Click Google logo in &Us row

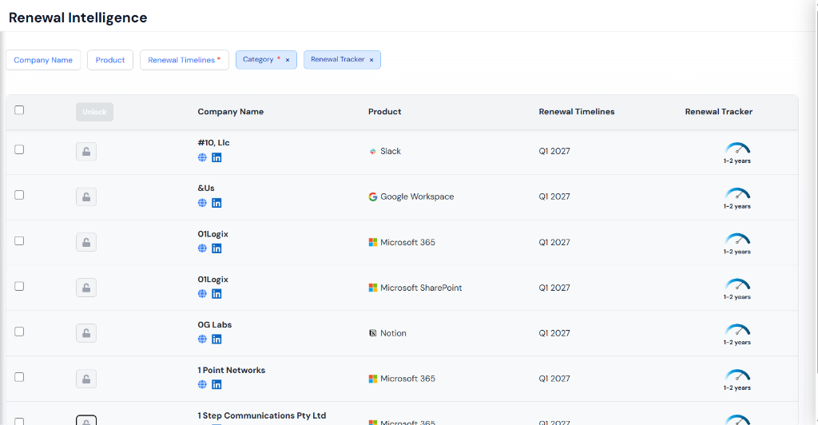372,197
